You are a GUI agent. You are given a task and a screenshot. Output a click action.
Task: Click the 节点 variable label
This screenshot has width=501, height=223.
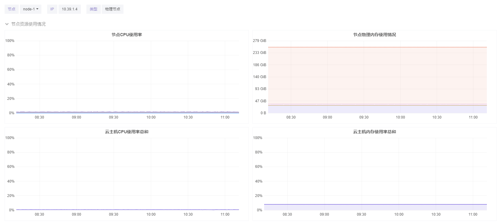(12, 9)
